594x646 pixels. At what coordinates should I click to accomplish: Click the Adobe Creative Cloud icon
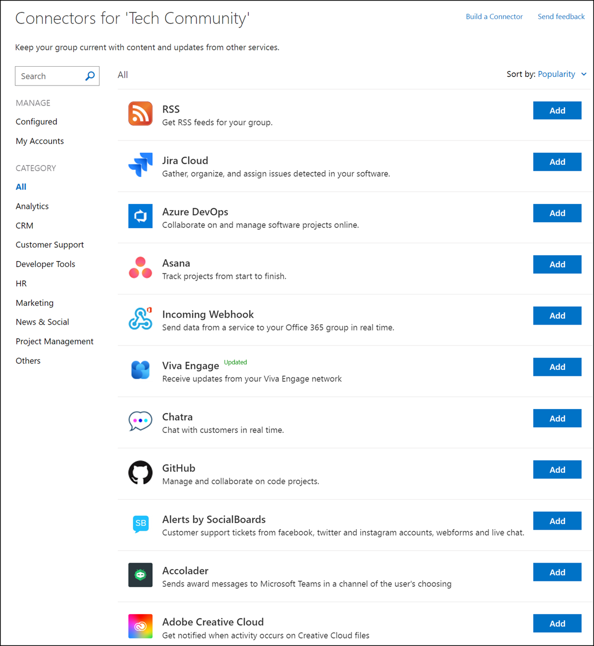140,626
